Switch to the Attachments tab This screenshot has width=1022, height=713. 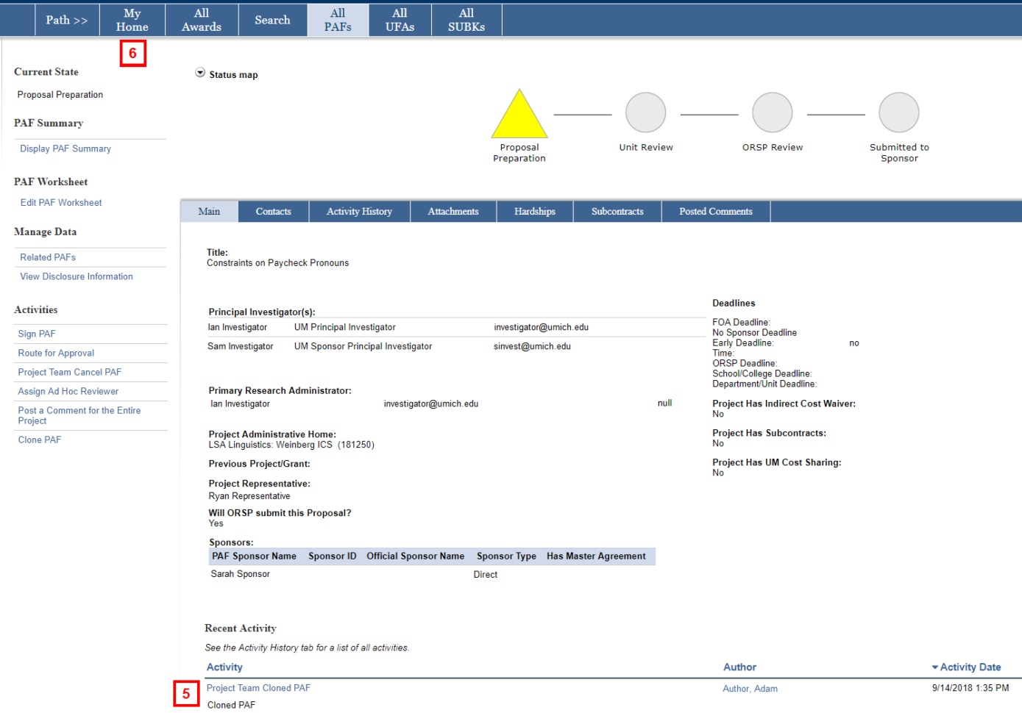(453, 212)
